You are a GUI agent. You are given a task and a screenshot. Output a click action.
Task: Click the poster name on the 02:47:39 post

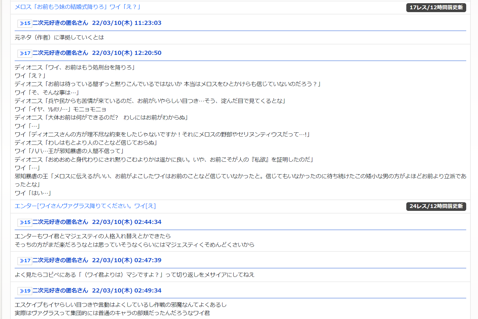point(60,260)
